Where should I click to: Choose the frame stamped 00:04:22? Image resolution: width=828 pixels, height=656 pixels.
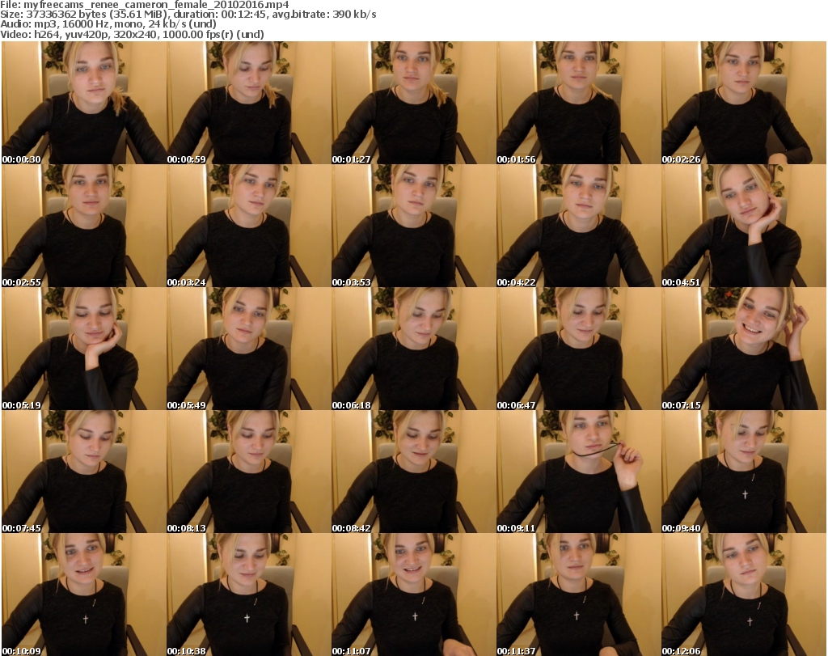tap(579, 226)
